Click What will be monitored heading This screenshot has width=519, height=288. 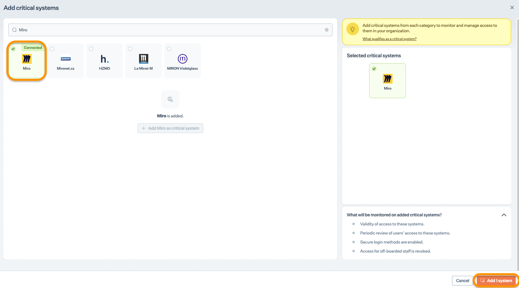(x=394, y=215)
